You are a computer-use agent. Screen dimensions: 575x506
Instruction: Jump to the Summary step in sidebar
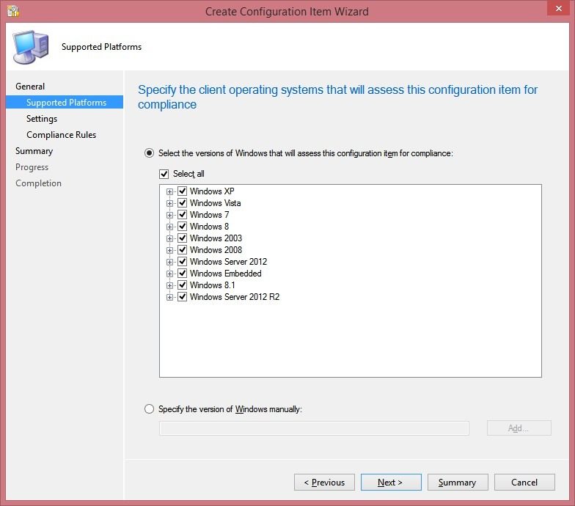pos(34,151)
